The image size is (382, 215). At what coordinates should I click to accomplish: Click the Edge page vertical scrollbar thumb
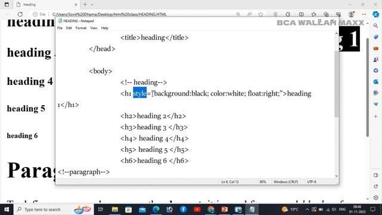368,87
